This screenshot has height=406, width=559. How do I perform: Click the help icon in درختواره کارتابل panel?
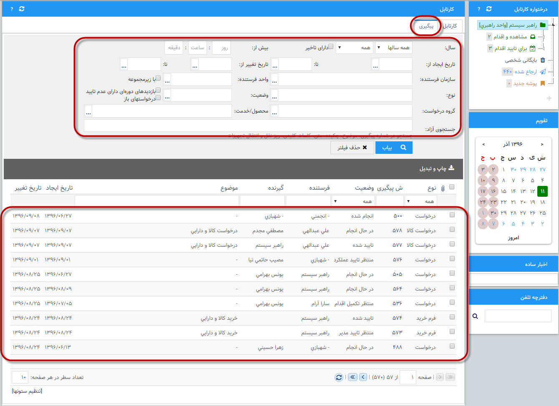click(479, 9)
